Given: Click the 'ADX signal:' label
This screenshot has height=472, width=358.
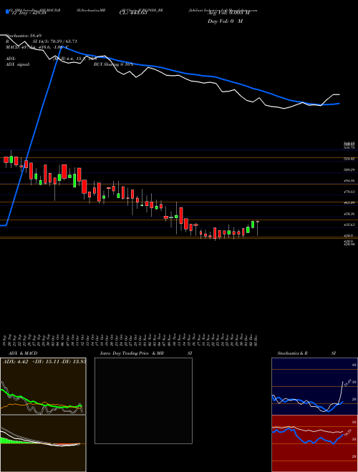Looking at the screenshot, I should (18, 64).
